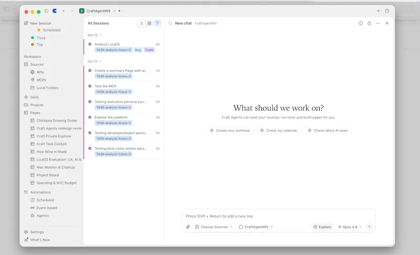Viewport: 420px width, 255px height.
Task: Open the Test the MCP session
Action: tap(124, 89)
